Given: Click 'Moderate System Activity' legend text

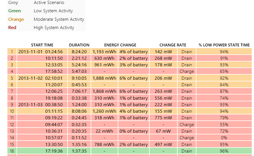Looking at the screenshot, I should [59, 19].
